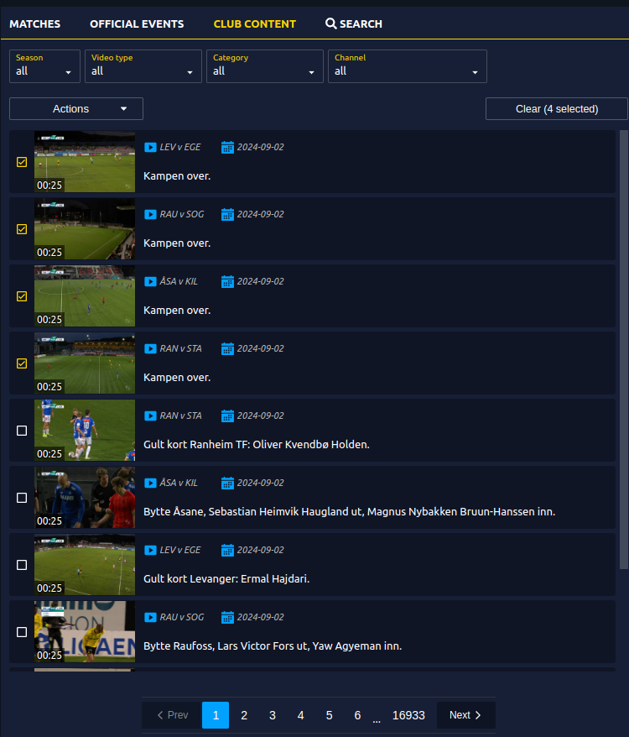
Task: Go to page 3
Action: tap(272, 715)
